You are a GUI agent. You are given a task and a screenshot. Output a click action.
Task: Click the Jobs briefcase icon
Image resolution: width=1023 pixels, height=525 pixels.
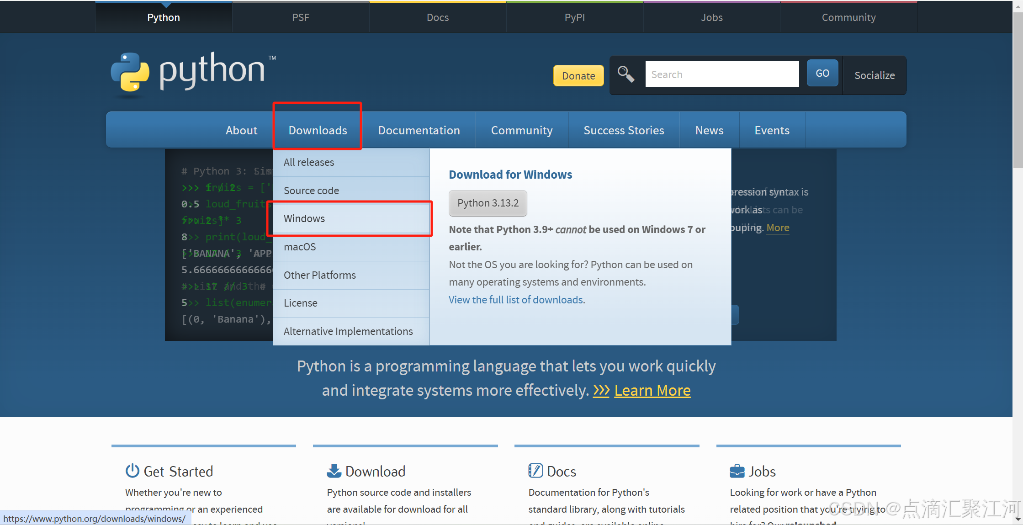coord(737,471)
